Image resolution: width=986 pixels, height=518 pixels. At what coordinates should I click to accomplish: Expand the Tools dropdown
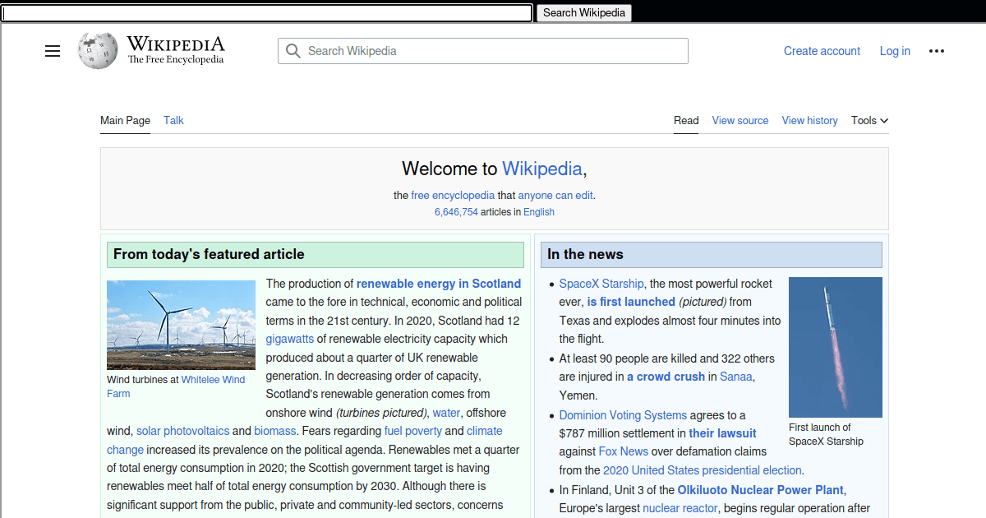pyautogui.click(x=869, y=120)
